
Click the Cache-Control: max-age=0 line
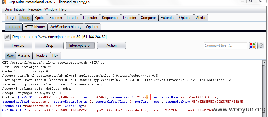(25, 71)
